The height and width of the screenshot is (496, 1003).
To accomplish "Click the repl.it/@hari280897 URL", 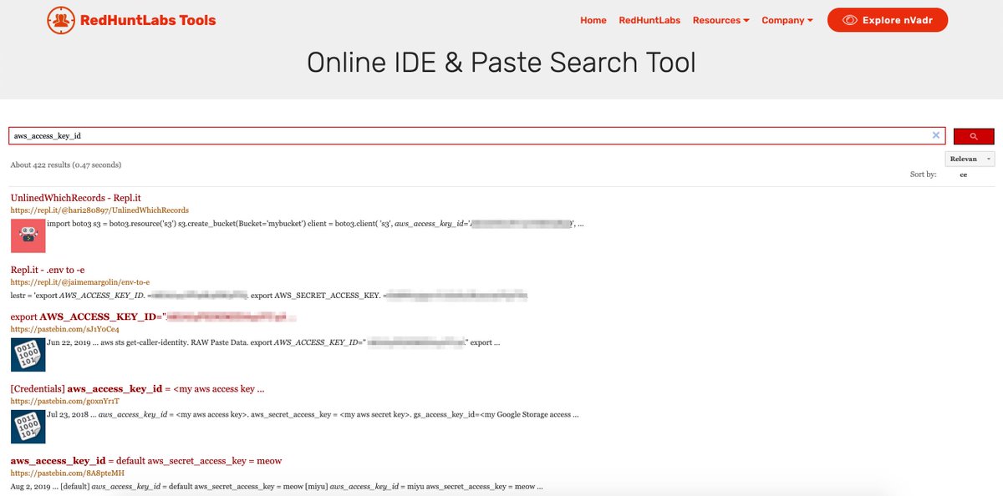I will pyautogui.click(x=99, y=210).
